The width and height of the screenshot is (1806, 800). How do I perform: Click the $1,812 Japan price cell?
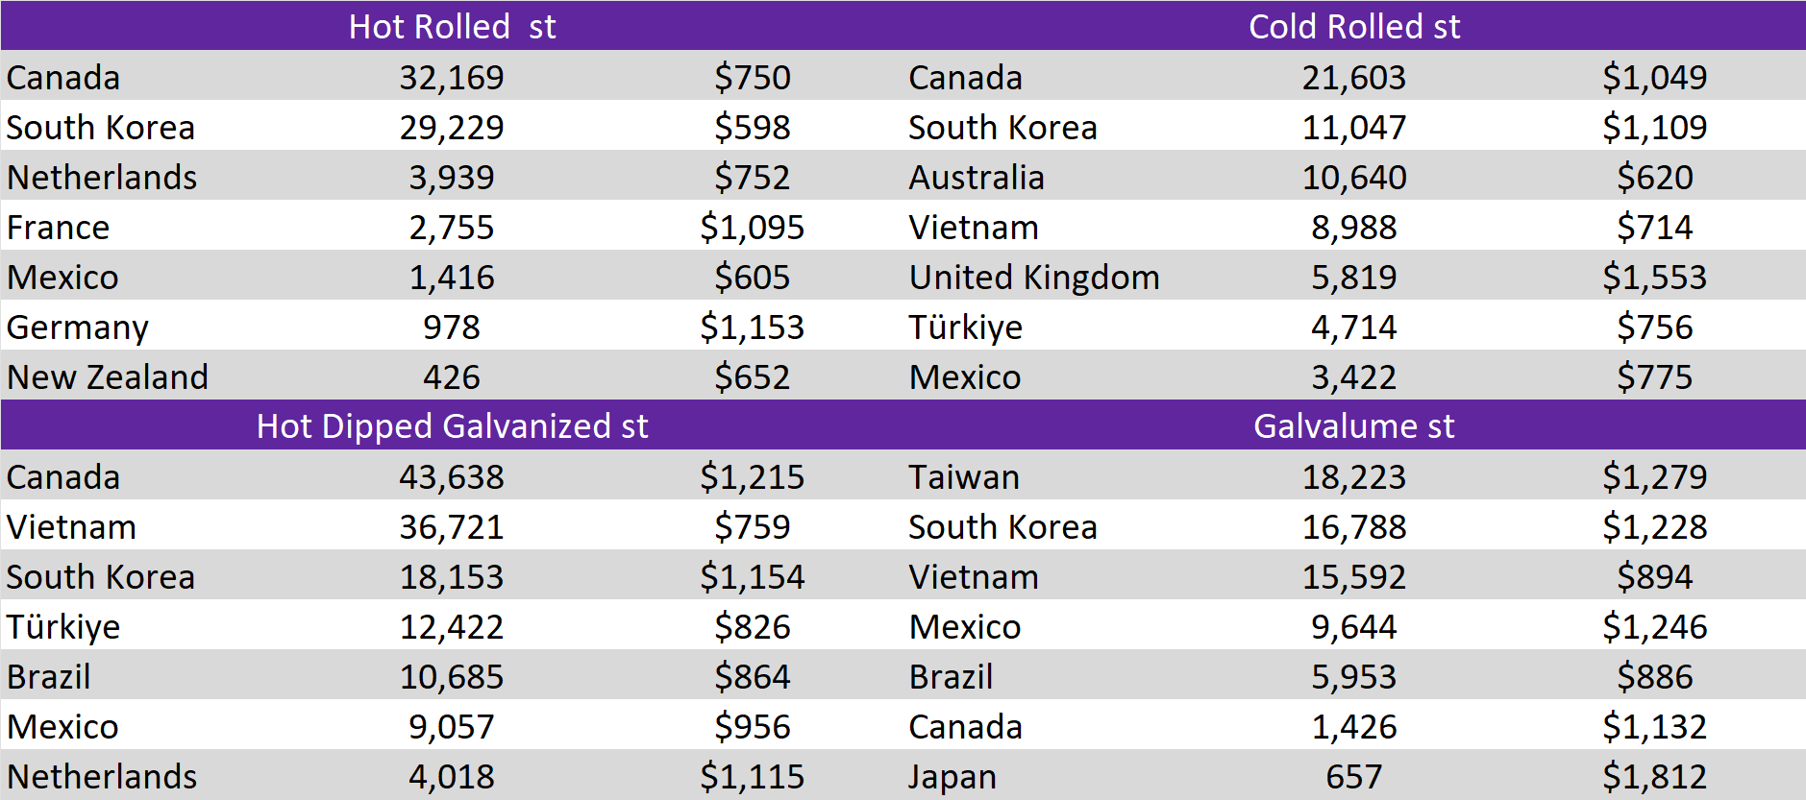pyautogui.click(x=1654, y=777)
